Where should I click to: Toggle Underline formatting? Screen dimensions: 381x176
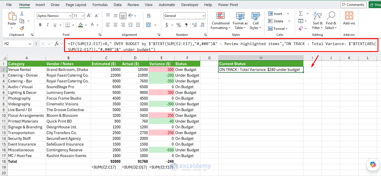tap(55, 25)
